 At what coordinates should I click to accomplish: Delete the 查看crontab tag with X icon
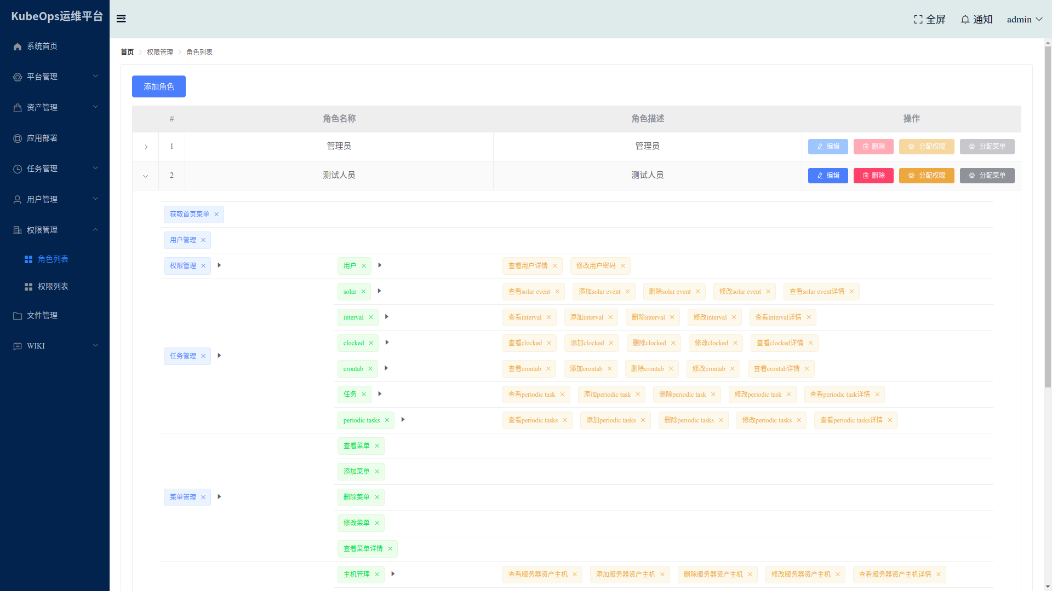point(548,369)
